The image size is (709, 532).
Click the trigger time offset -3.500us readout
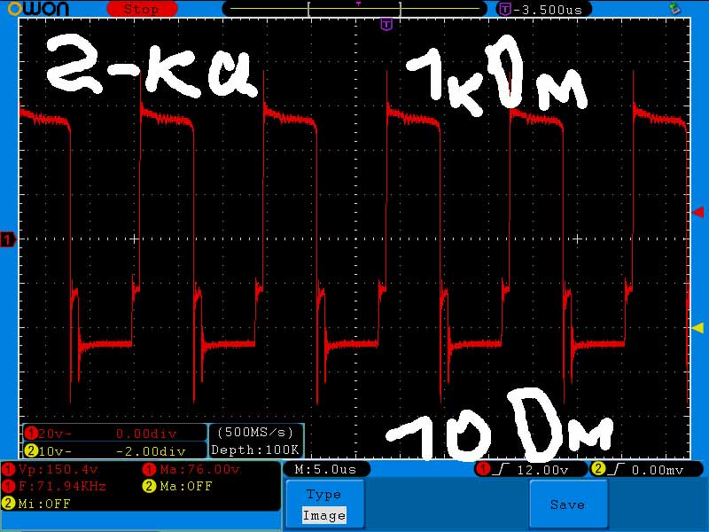[546, 10]
